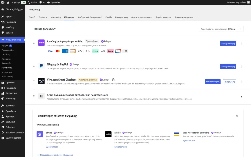Open the Emails settings tab
The width and height of the screenshot is (251, 157).
coord(108,17)
